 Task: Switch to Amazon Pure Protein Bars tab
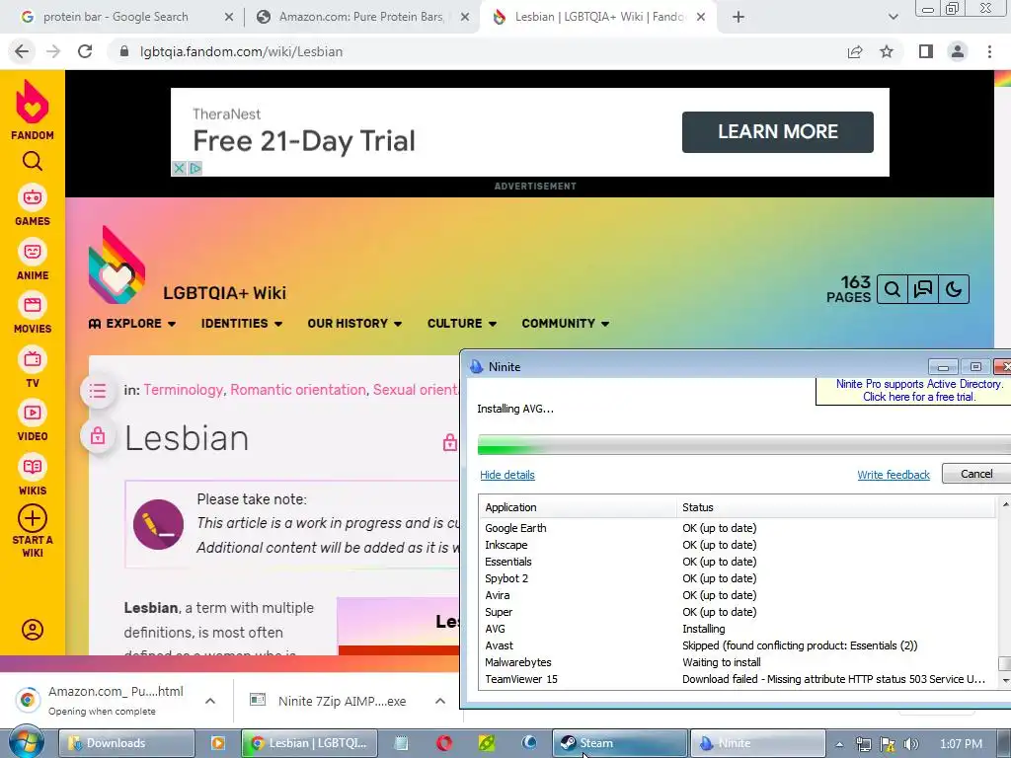[x=361, y=17]
